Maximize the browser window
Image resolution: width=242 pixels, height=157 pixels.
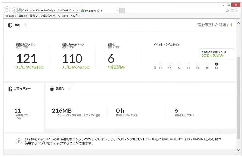point(229,5)
